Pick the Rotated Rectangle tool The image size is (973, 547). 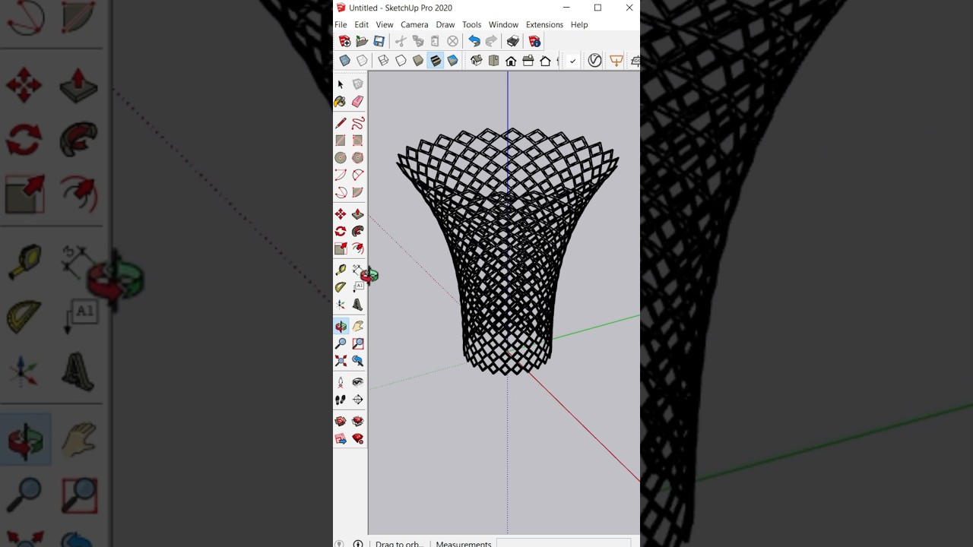click(357, 141)
